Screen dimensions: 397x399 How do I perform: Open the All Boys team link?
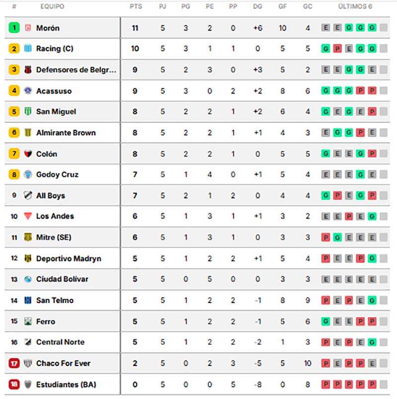click(51, 196)
